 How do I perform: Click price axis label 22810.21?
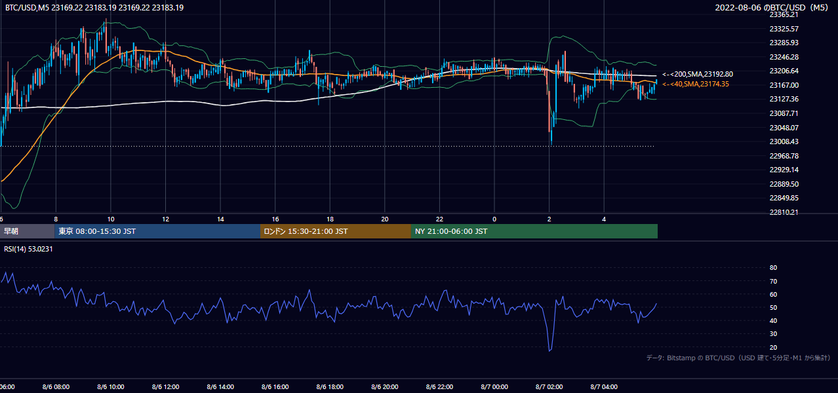tap(784, 212)
